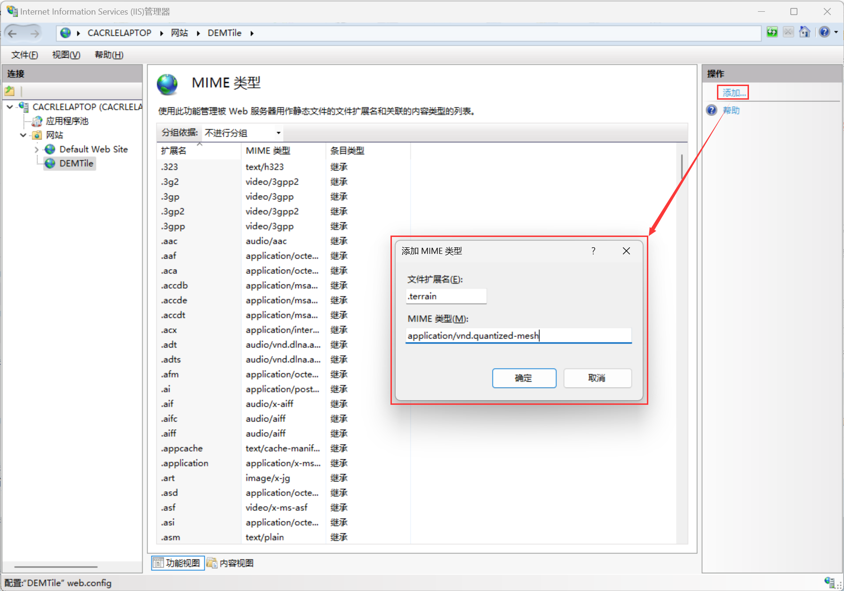844x591 pixels.
Task: Open the 帮助(H) menu
Action: (x=109, y=55)
